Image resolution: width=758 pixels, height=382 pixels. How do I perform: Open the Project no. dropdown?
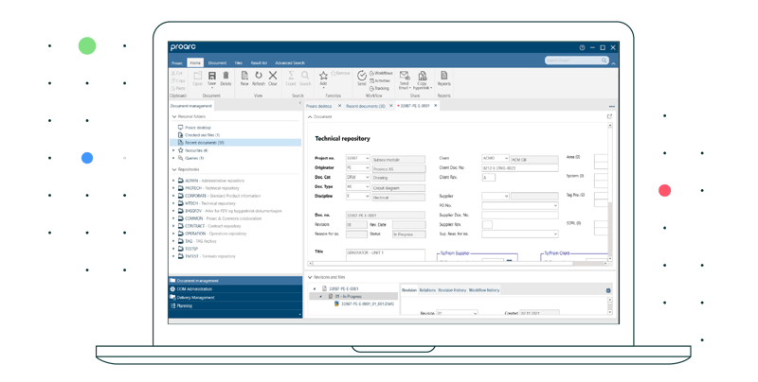pos(368,158)
